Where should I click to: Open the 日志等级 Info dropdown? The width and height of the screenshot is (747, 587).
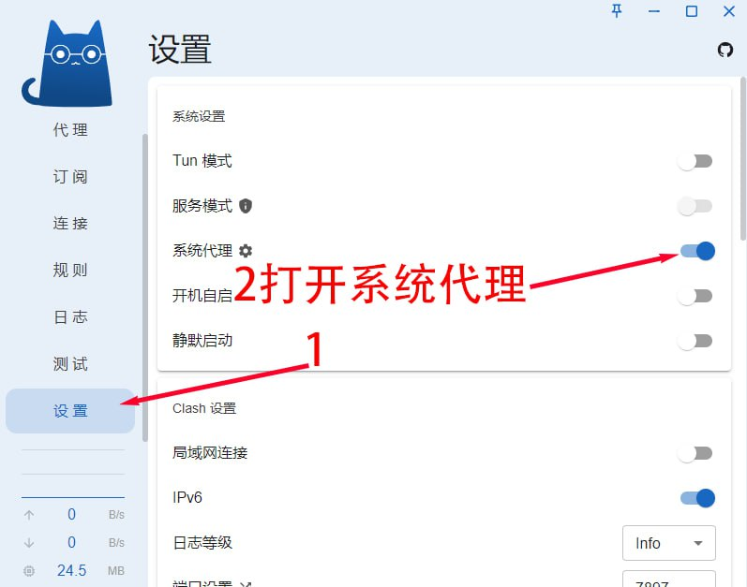[669, 543]
